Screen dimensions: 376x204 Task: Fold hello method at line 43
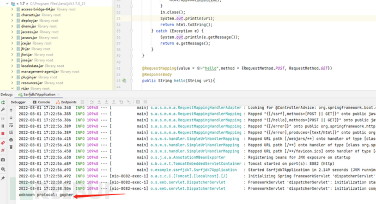point(131,81)
